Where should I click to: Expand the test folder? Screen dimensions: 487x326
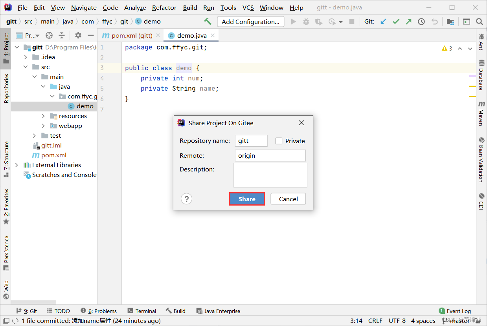[x=35, y=135]
